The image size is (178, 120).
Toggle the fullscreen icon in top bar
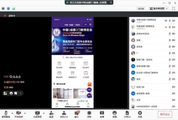point(174,9)
